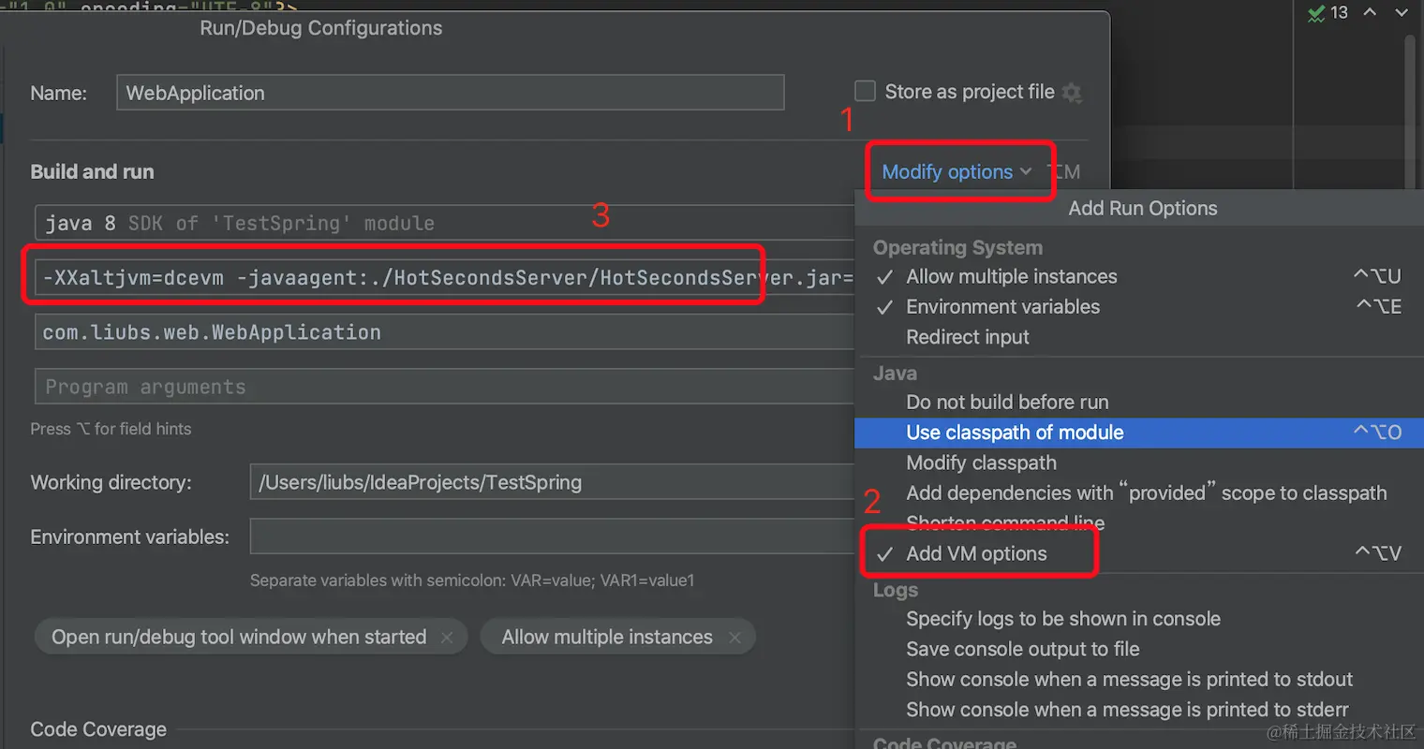Uncheck Allow multiple instances in the options menu
Viewport: 1424px width, 749px height.
[1012, 277]
